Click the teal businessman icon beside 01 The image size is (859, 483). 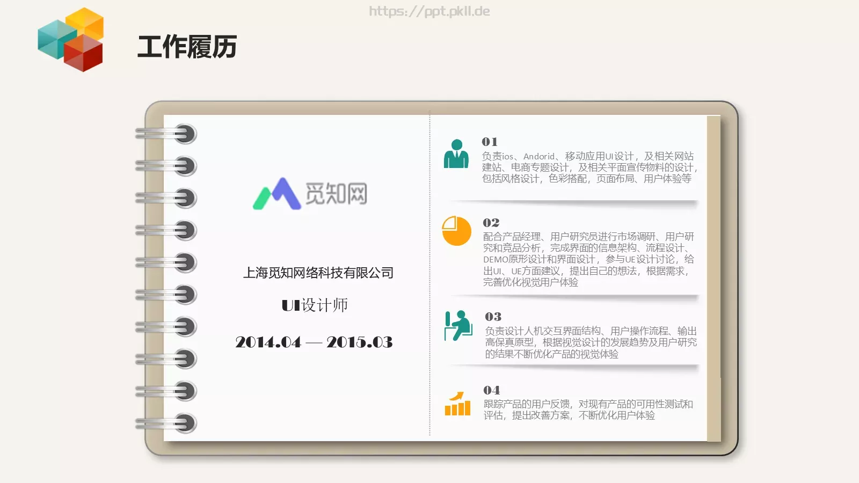coord(456,153)
